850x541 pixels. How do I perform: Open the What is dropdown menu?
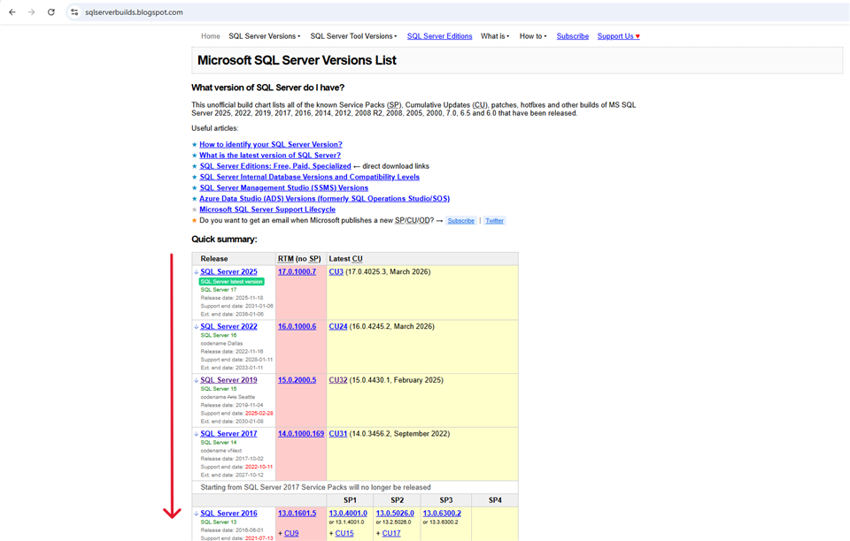(x=494, y=36)
